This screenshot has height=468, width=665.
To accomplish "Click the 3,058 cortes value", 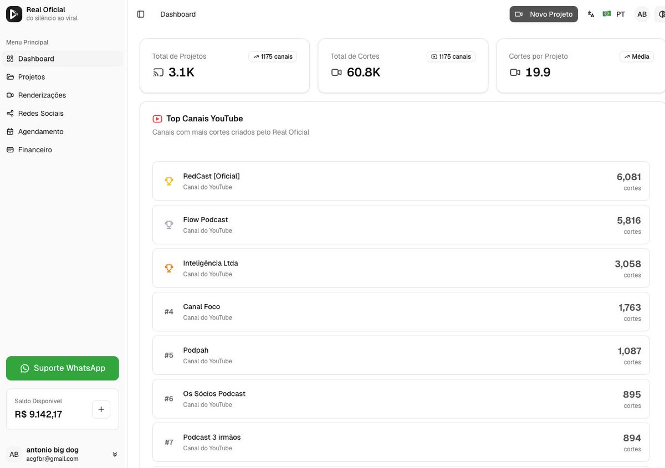I will (628, 264).
